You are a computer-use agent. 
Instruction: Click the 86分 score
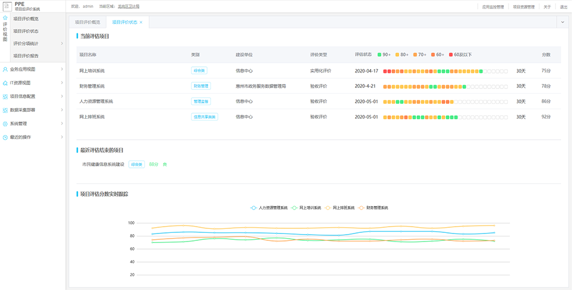point(546,102)
